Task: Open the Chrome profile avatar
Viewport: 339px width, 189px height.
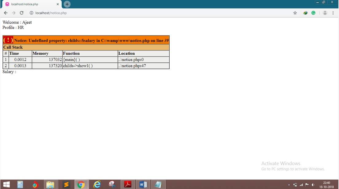Action: tap(325, 13)
